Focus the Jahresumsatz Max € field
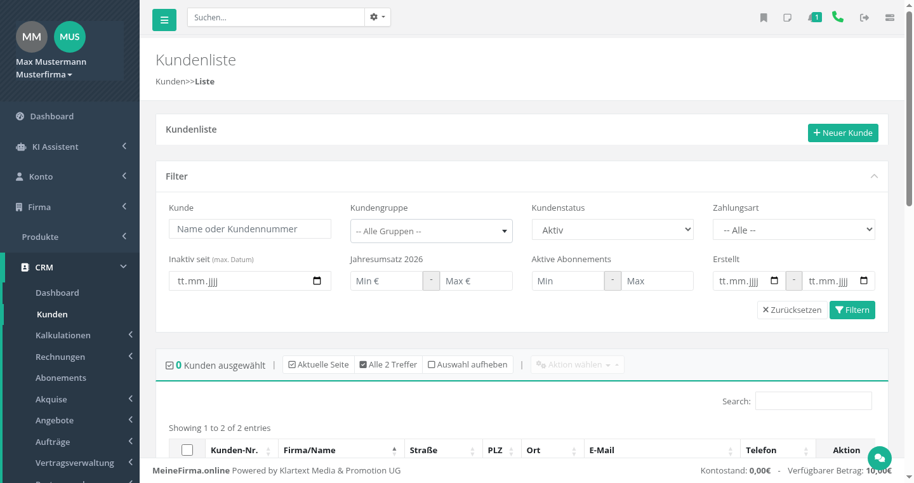Image resolution: width=914 pixels, height=483 pixels. (476, 281)
